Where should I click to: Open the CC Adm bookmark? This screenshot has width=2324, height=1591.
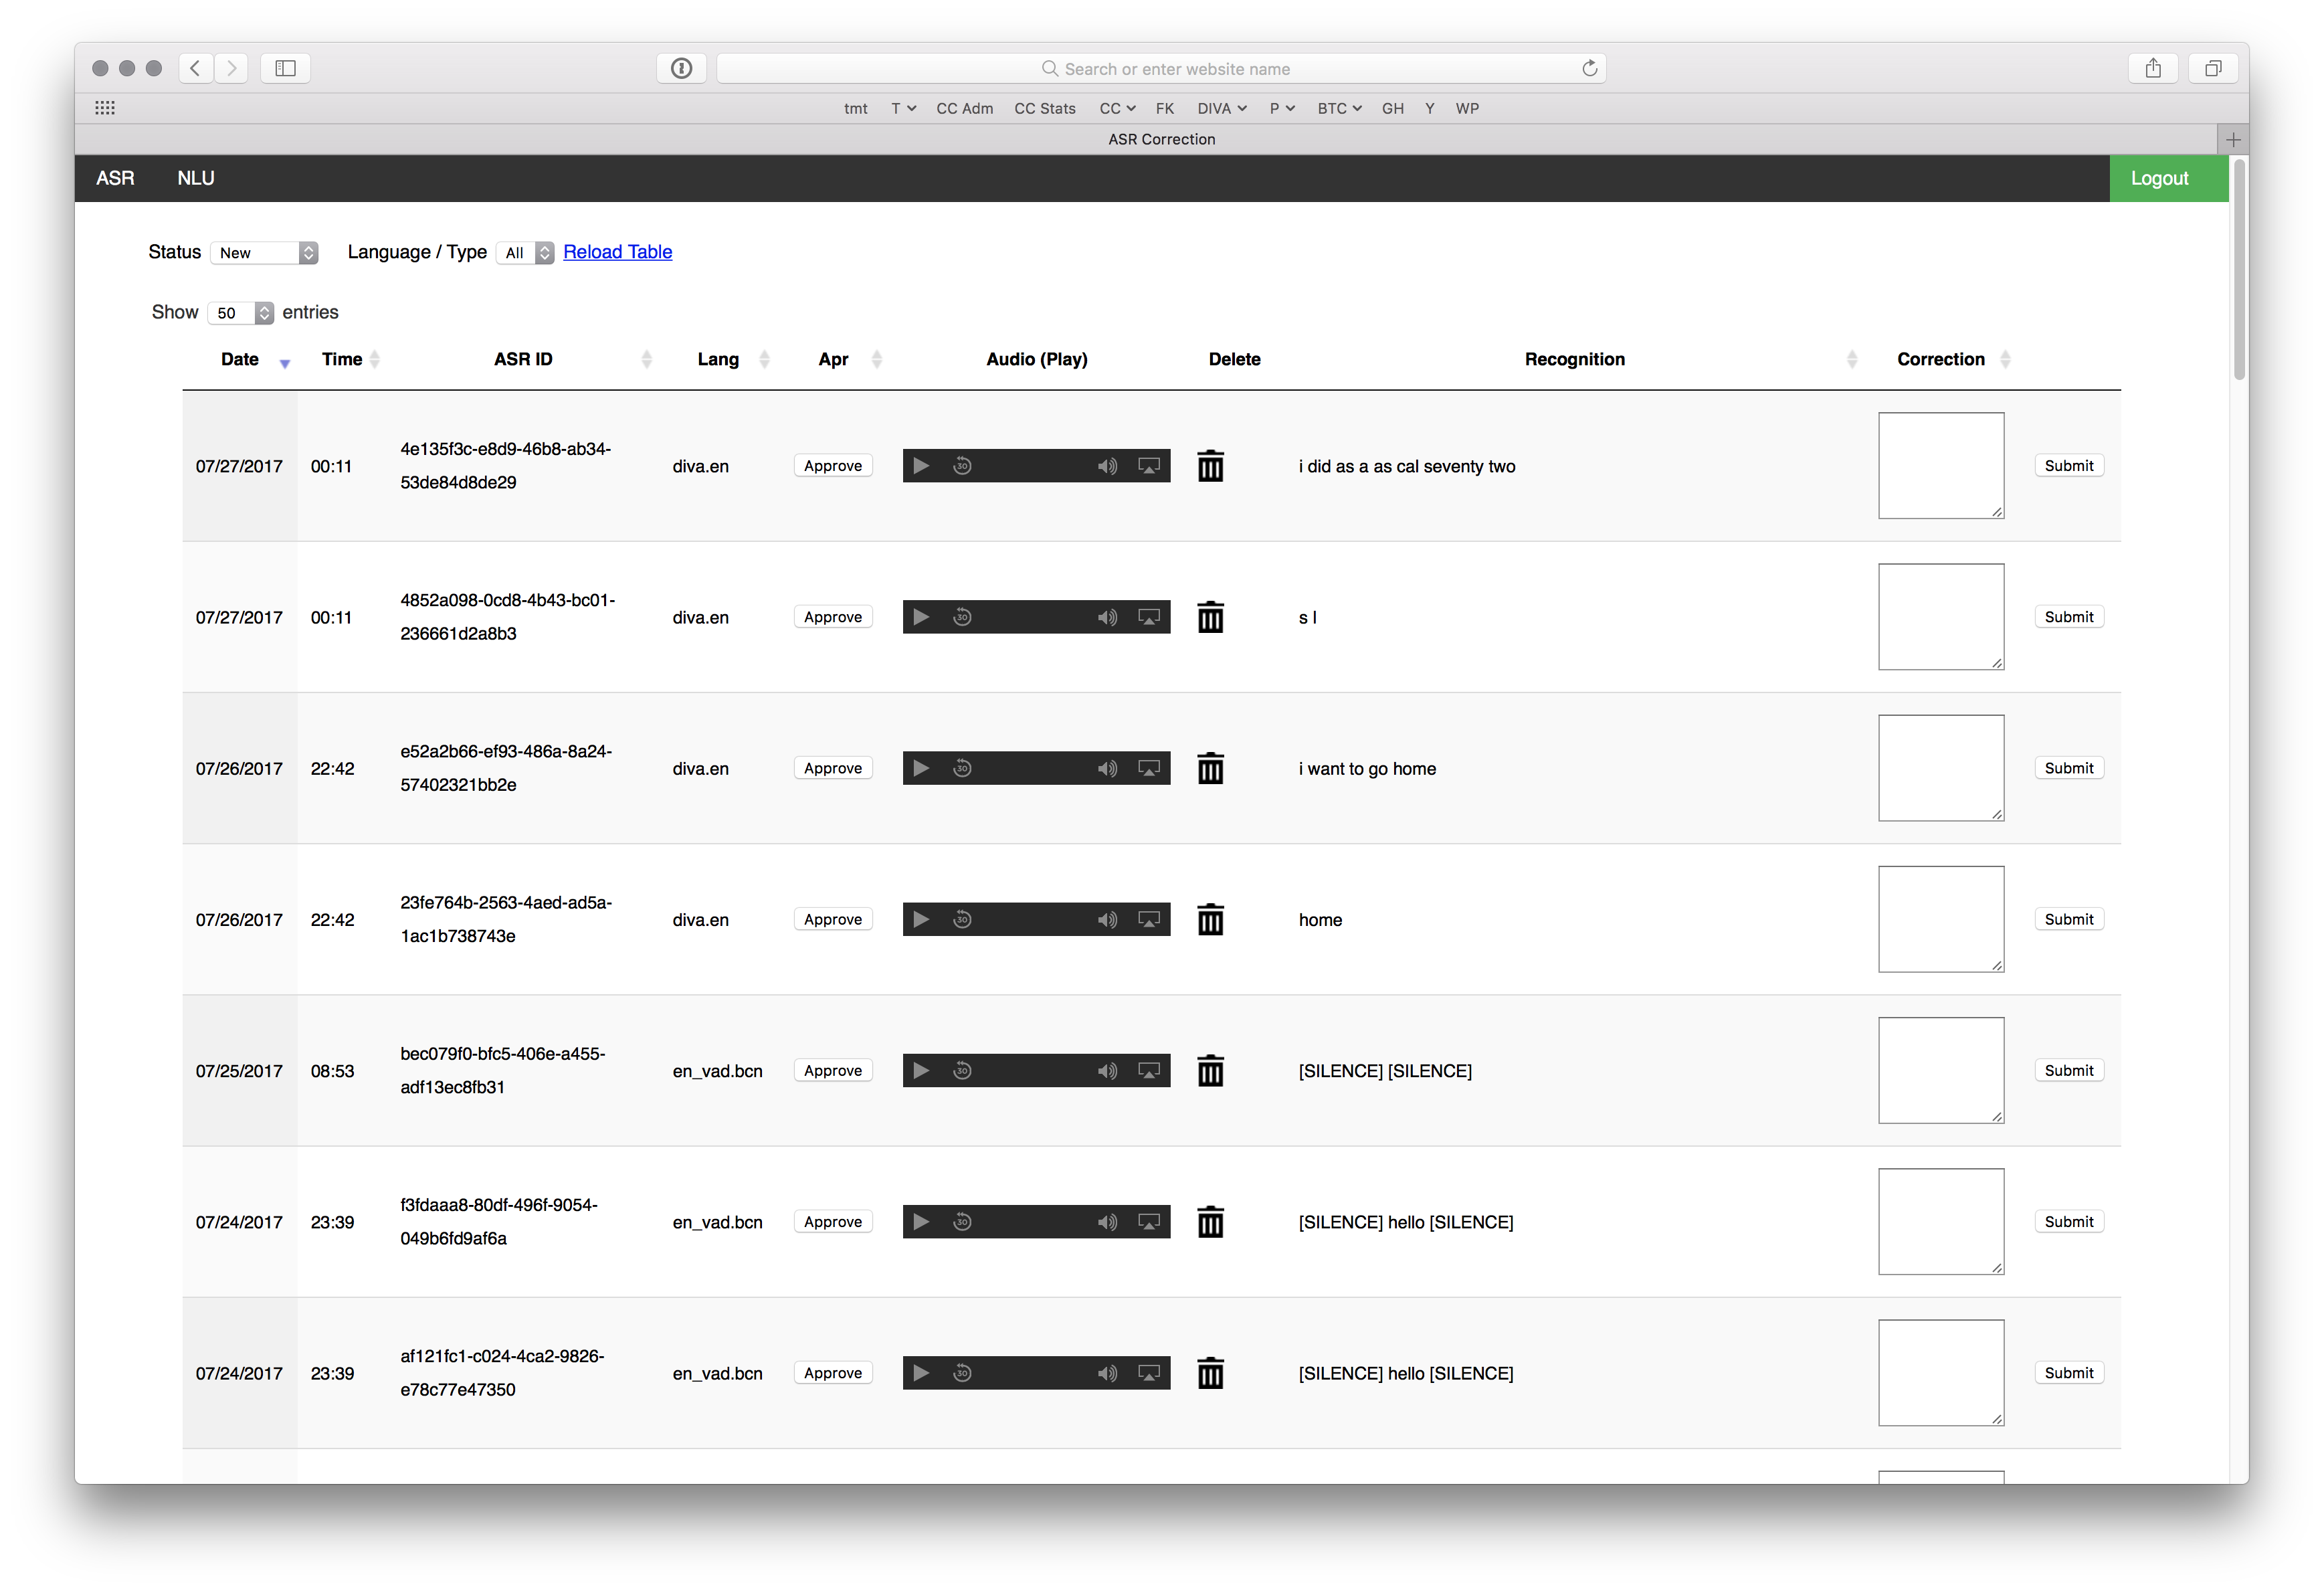point(964,108)
